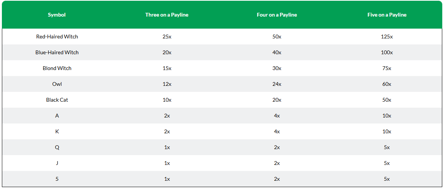
Task: Select the 12x Owl payout cell
Action: tap(167, 84)
